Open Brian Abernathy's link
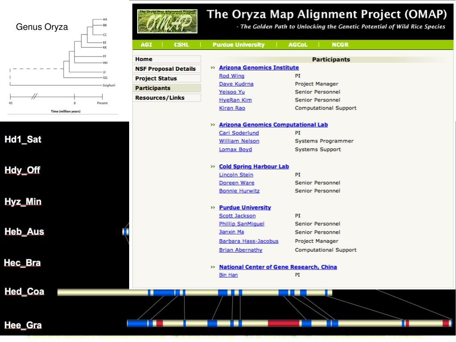 coord(240,250)
